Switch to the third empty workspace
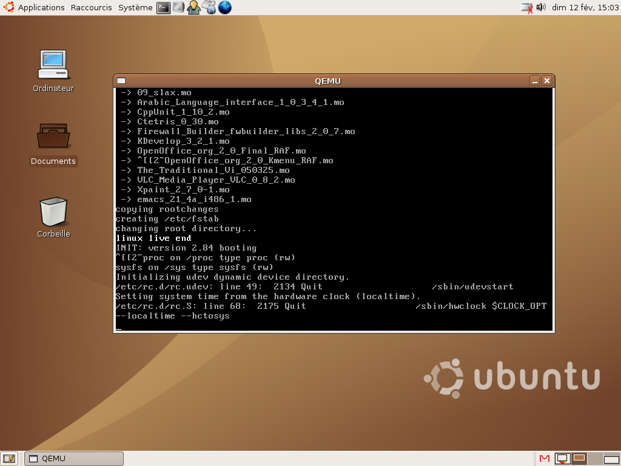 596,459
